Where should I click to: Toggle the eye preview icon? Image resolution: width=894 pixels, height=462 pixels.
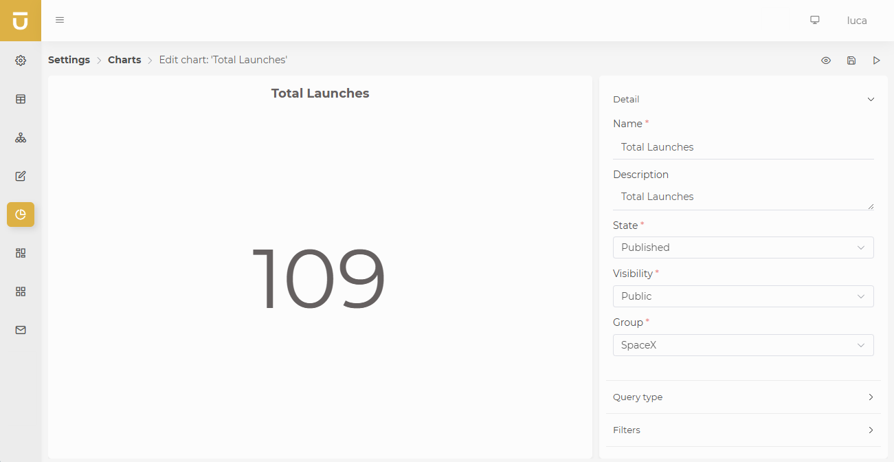826,60
